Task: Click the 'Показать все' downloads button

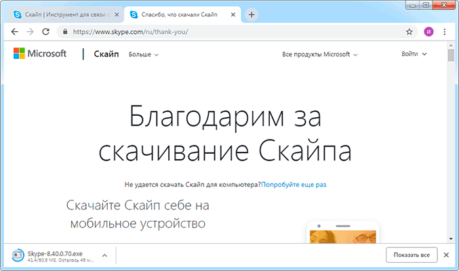Action: pyautogui.click(x=412, y=255)
